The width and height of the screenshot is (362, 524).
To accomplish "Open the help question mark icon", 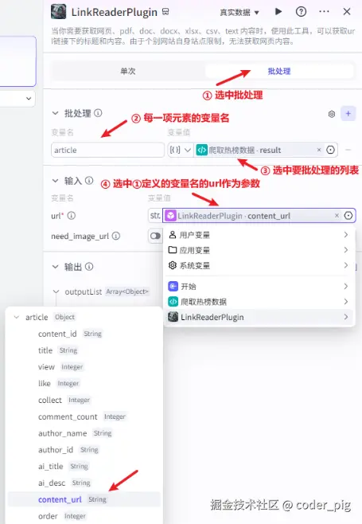I will (301, 12).
